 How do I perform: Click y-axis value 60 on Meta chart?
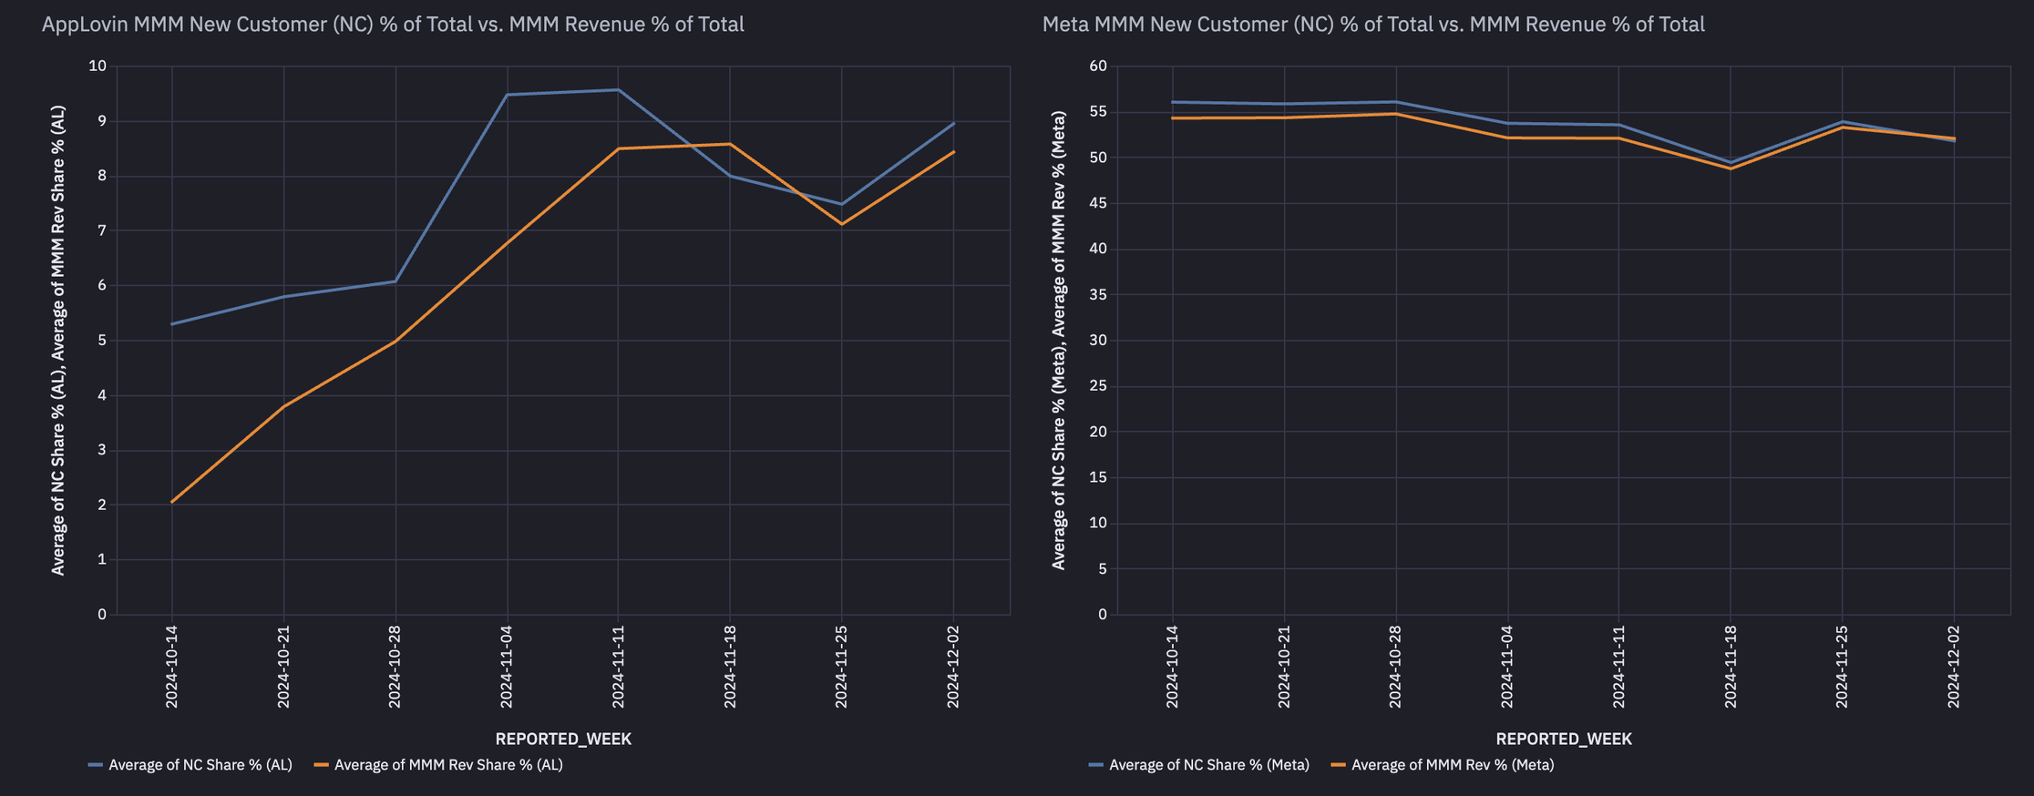pyautogui.click(x=1098, y=66)
